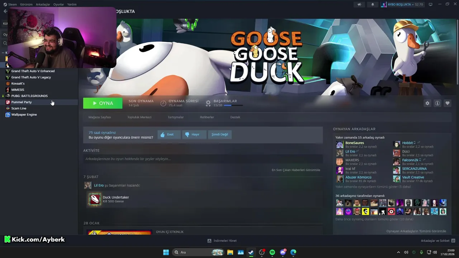Viewport: 459px width, 258px height.
Task: Open the Topluluk Merkezi tab
Action: tap(139, 117)
